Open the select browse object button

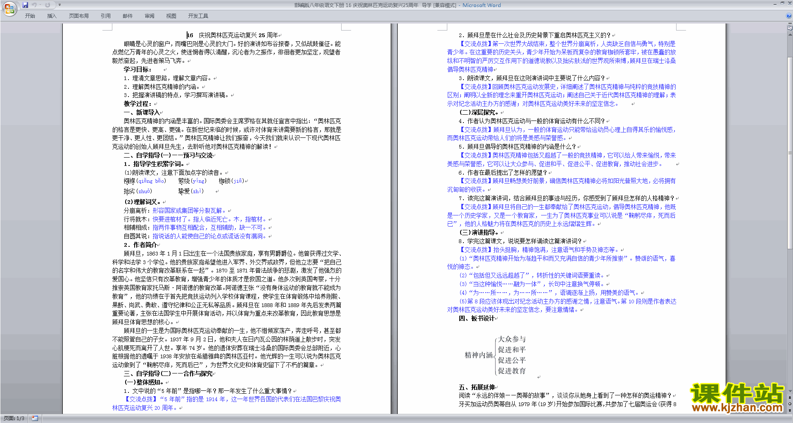pyautogui.click(x=790, y=404)
